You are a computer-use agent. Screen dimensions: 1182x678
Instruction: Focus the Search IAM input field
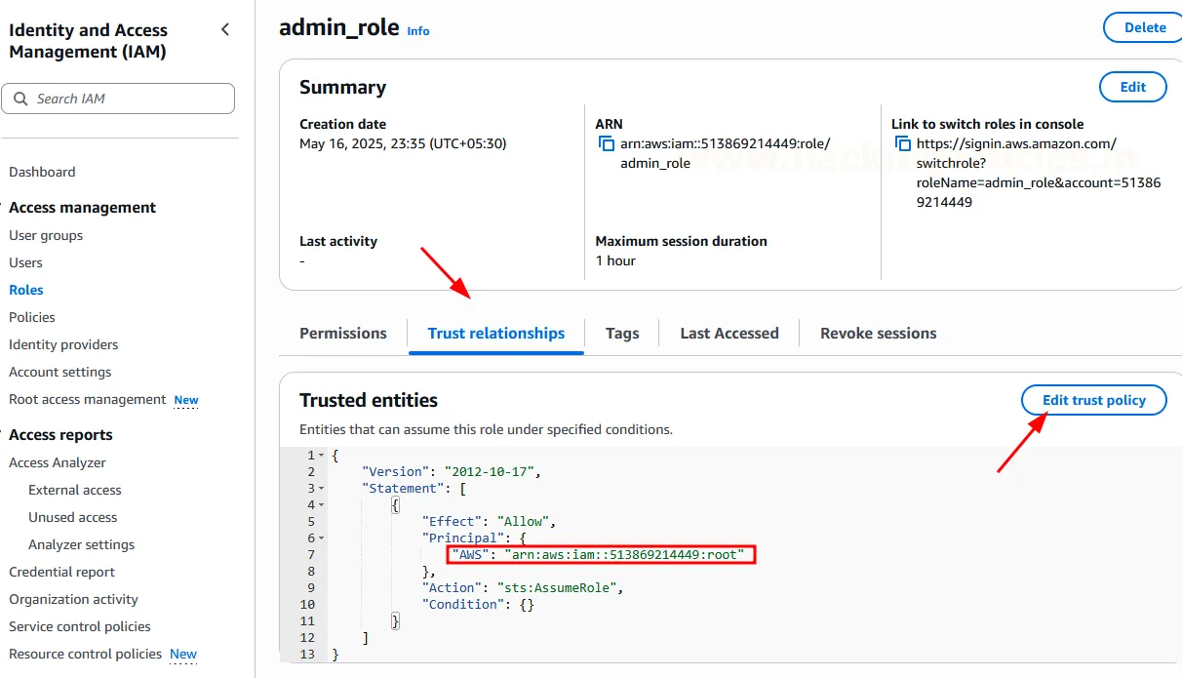pyautogui.click(x=127, y=99)
